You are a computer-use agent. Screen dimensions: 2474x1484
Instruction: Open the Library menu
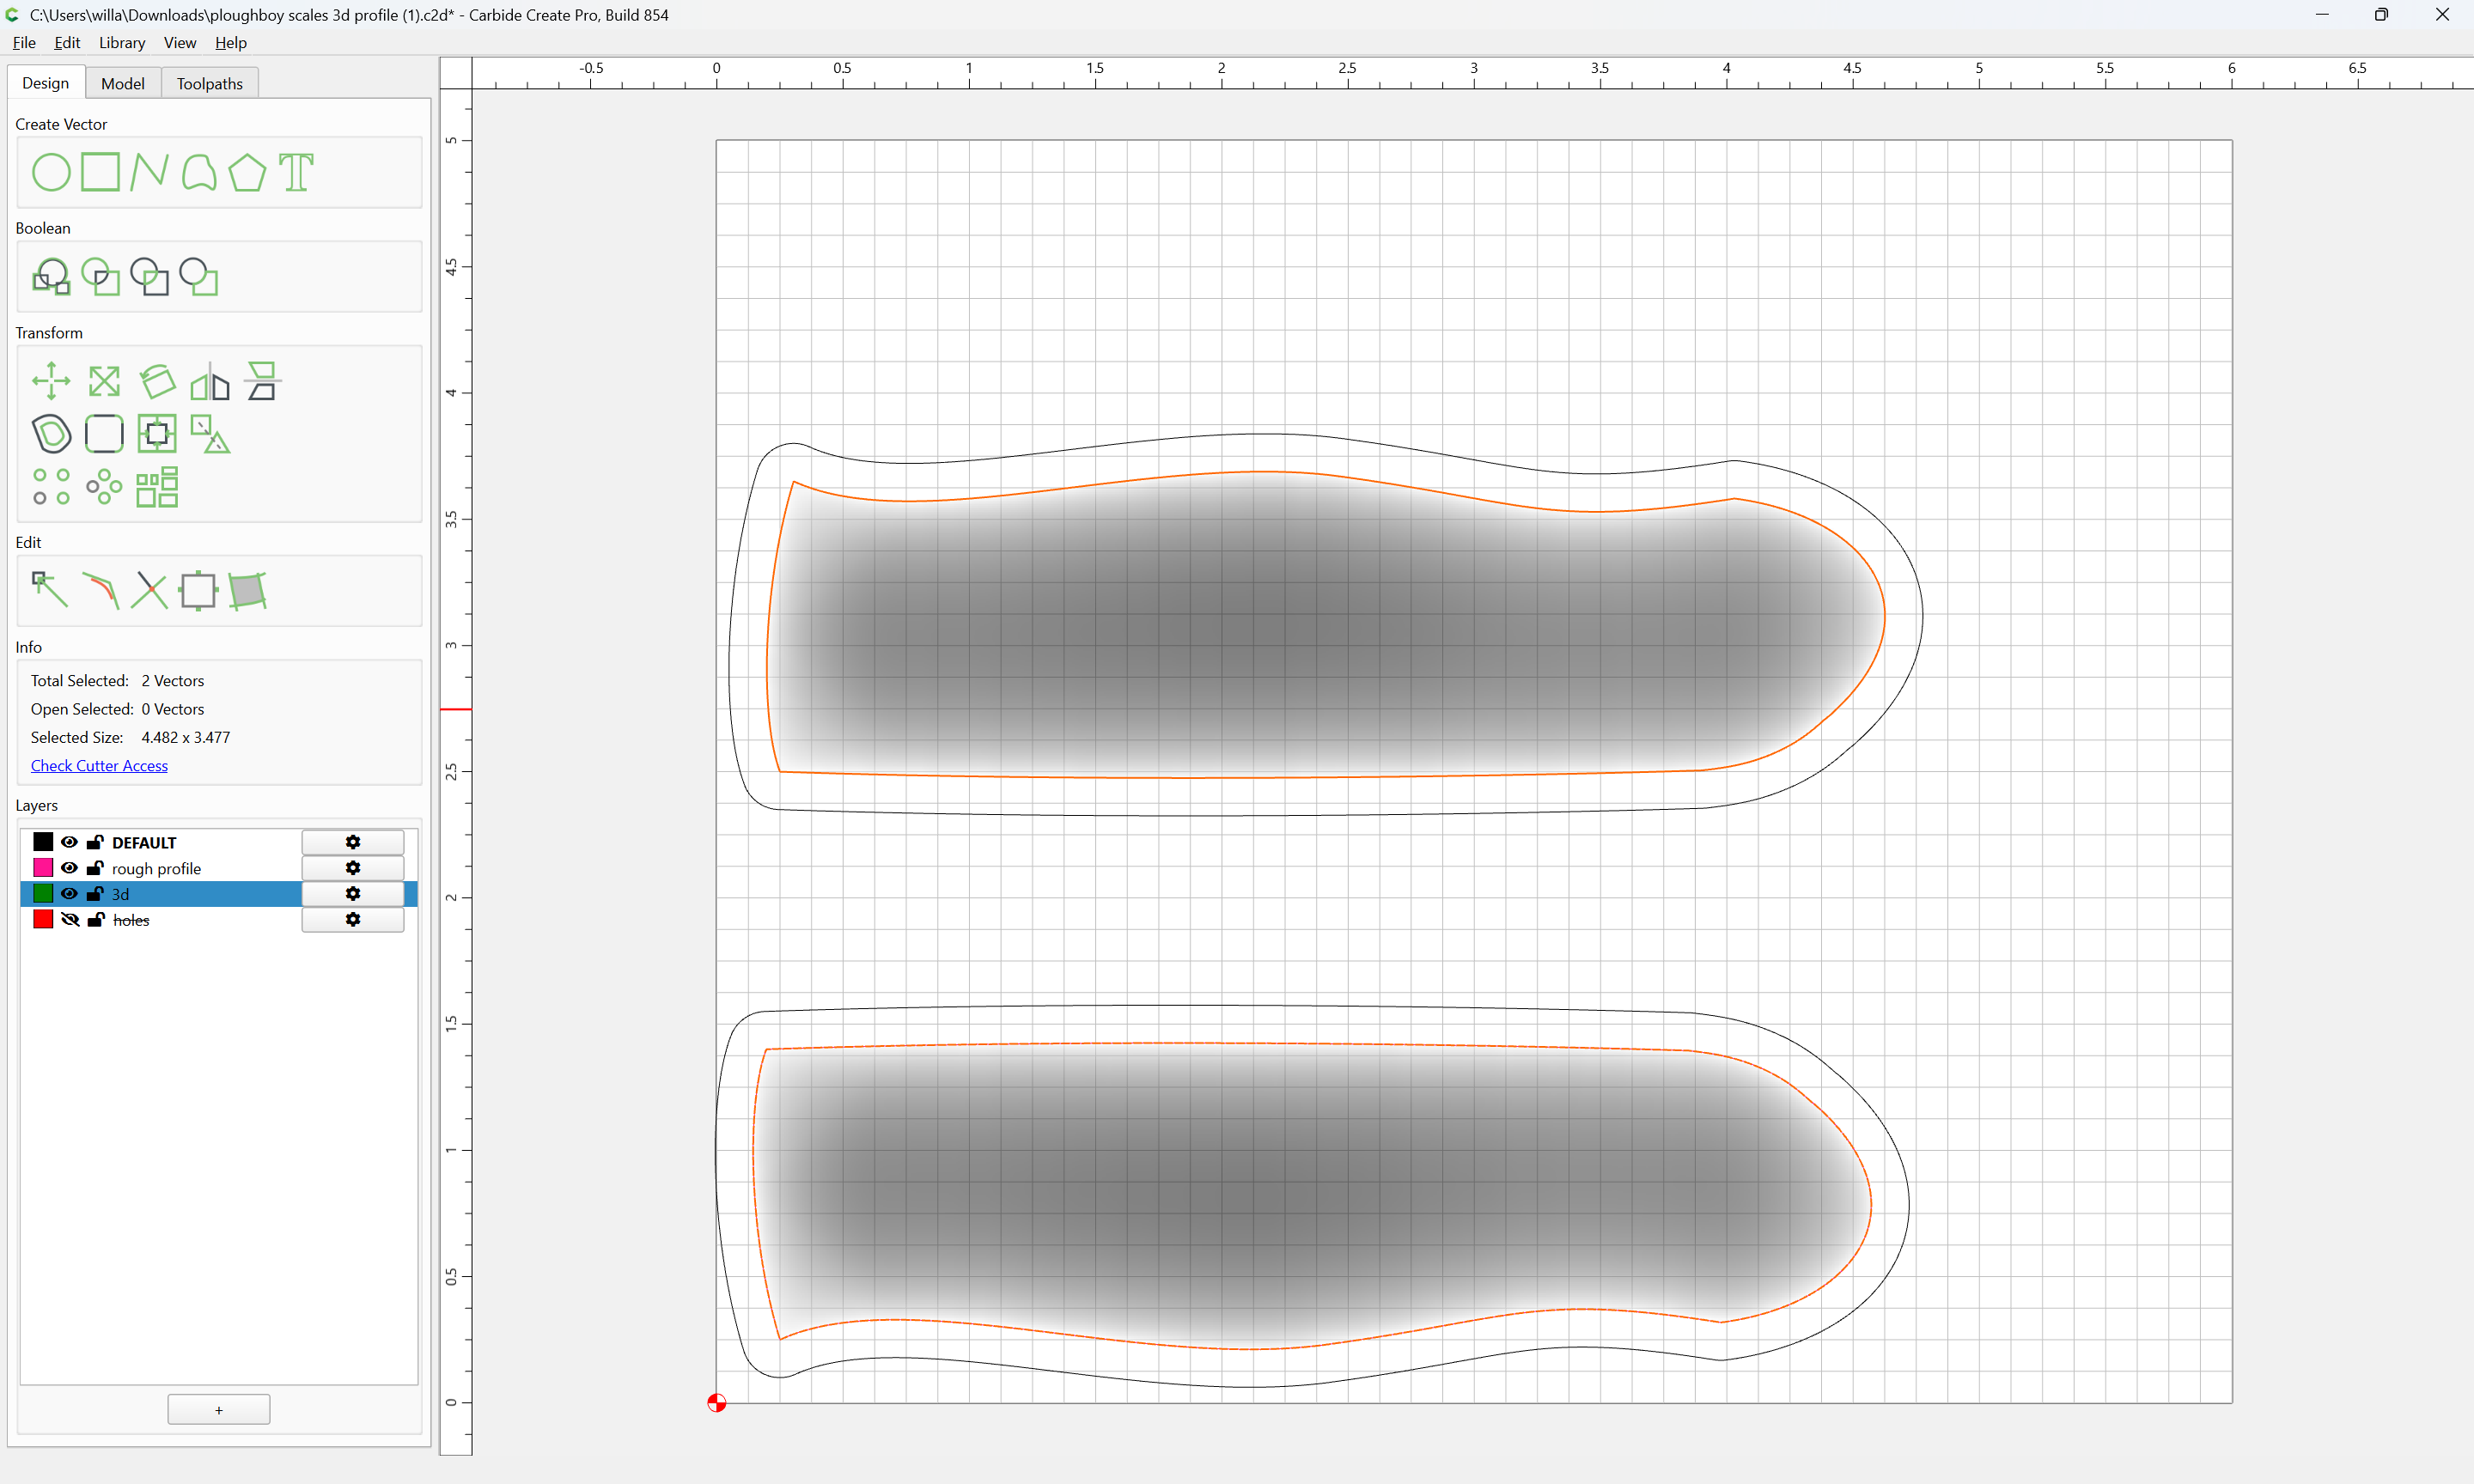[x=122, y=42]
